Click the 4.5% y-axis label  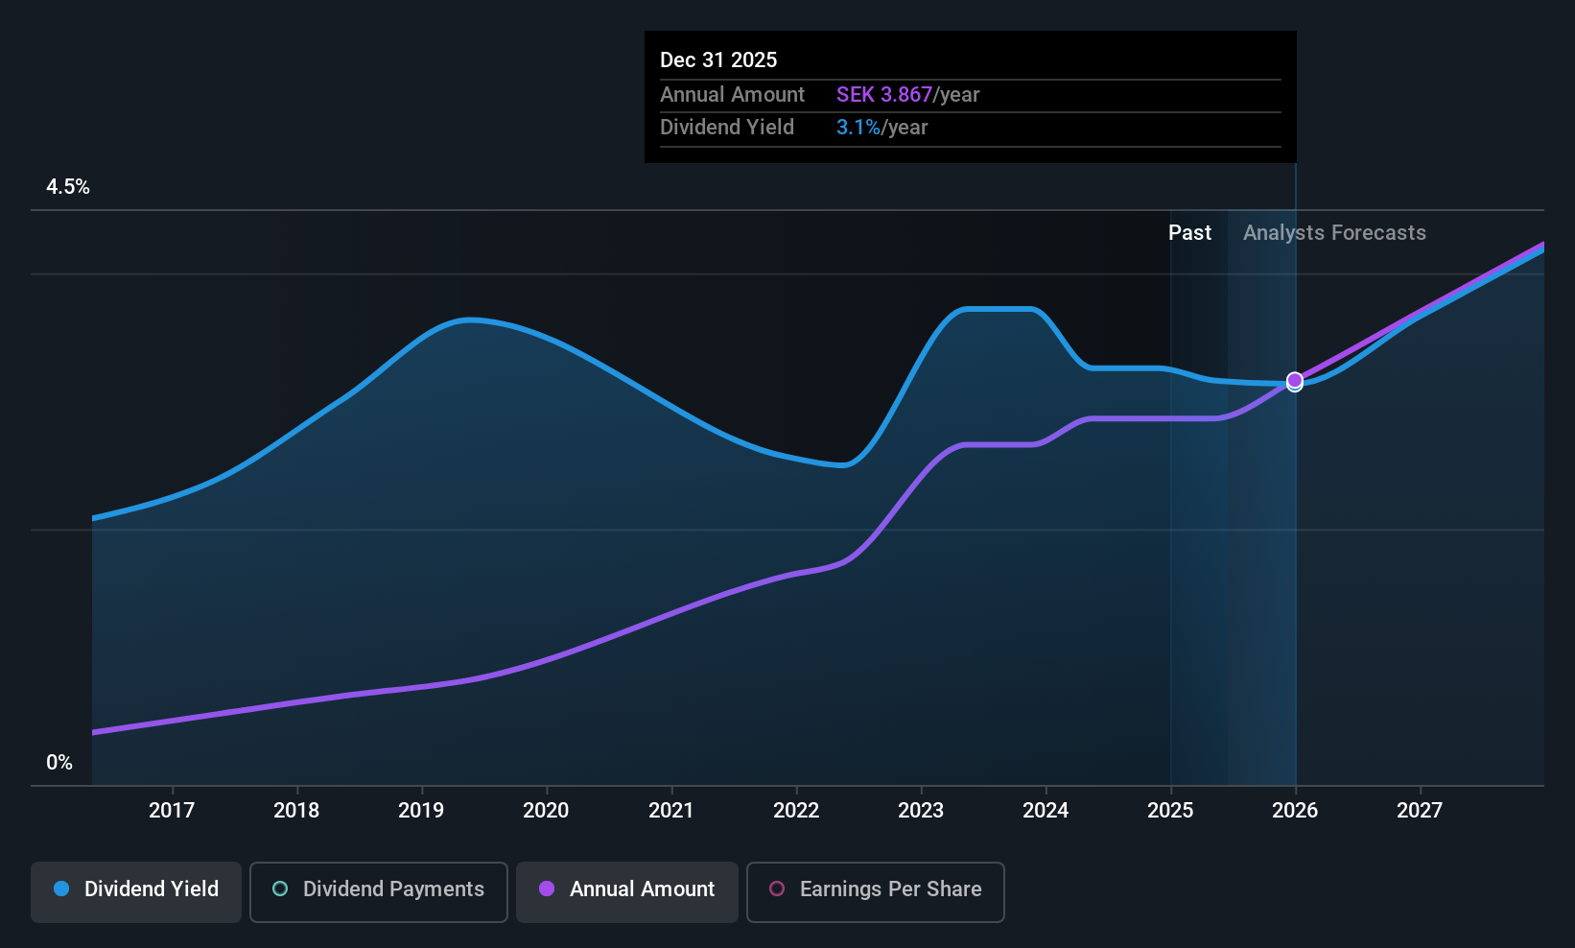pyautogui.click(x=68, y=187)
